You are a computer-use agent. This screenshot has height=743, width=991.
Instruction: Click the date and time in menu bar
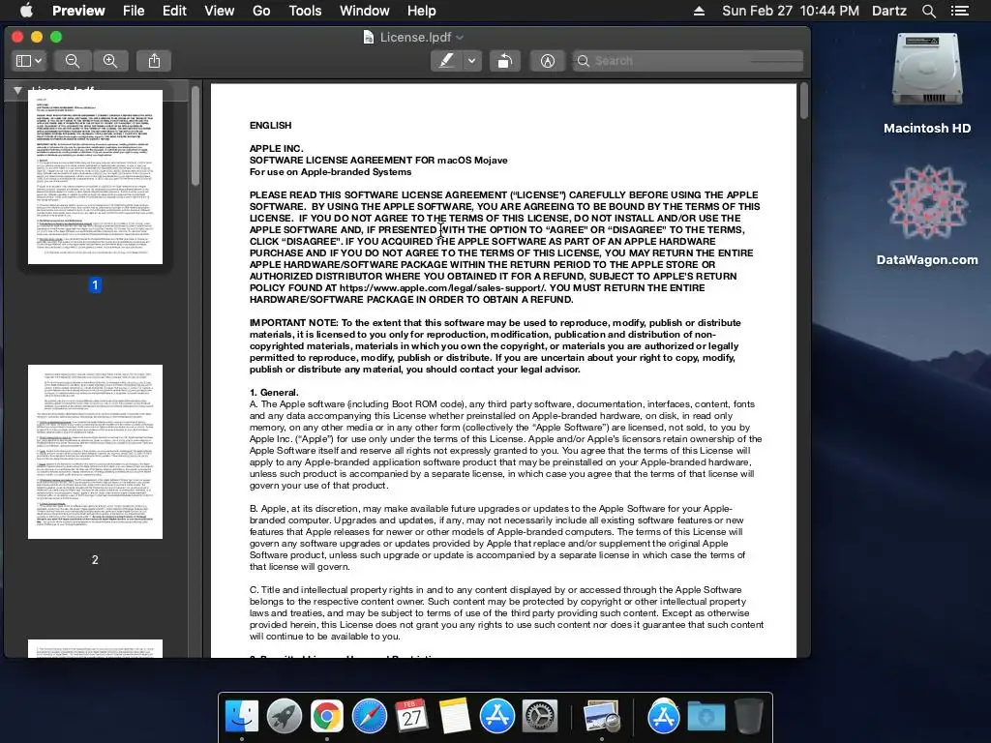[791, 11]
